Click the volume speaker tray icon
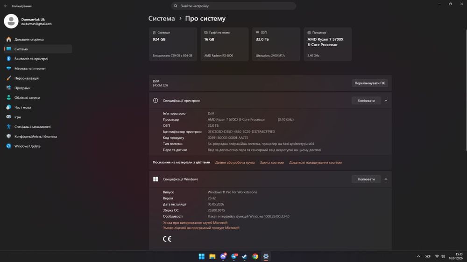Screen dimensions: 467x262 click(443, 256)
